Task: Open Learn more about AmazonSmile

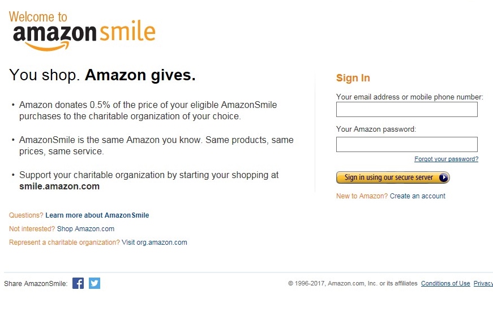Action: (x=97, y=215)
